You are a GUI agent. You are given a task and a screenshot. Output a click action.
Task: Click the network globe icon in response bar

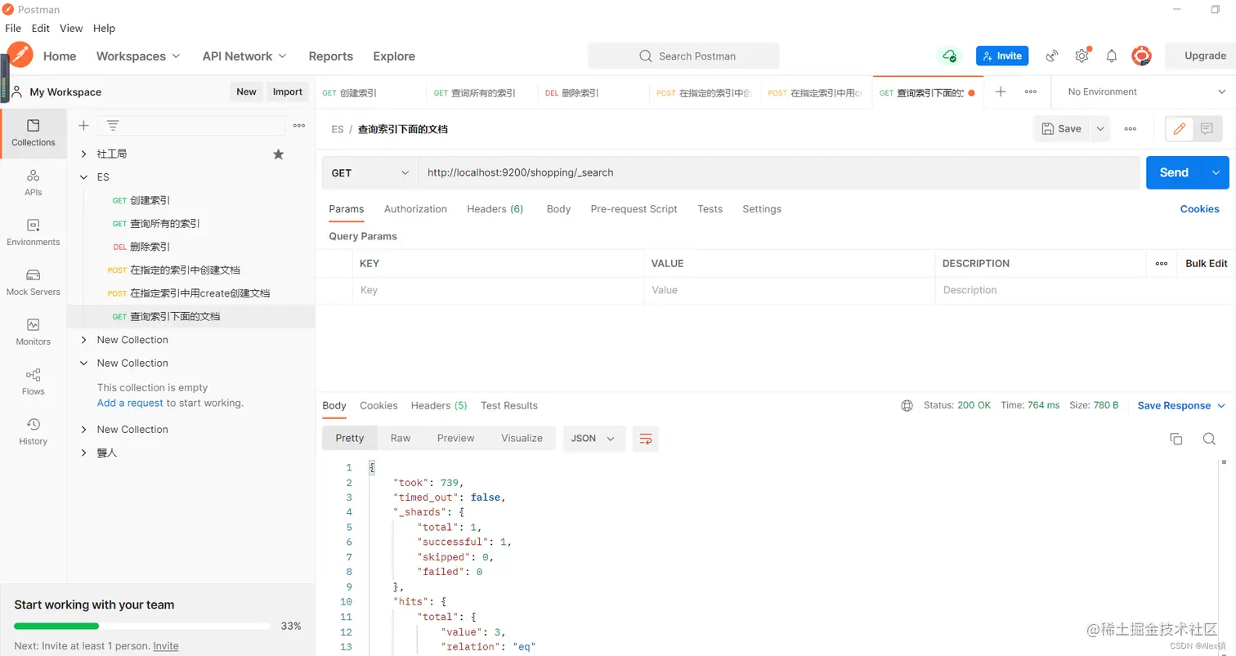pos(907,405)
